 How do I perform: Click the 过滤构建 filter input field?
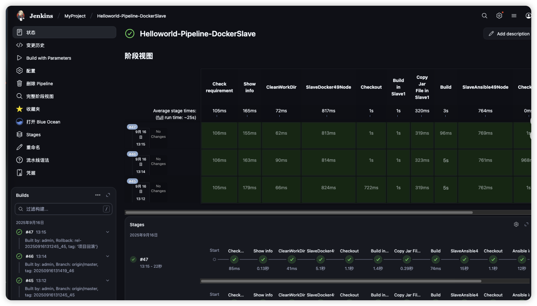[x=64, y=209]
